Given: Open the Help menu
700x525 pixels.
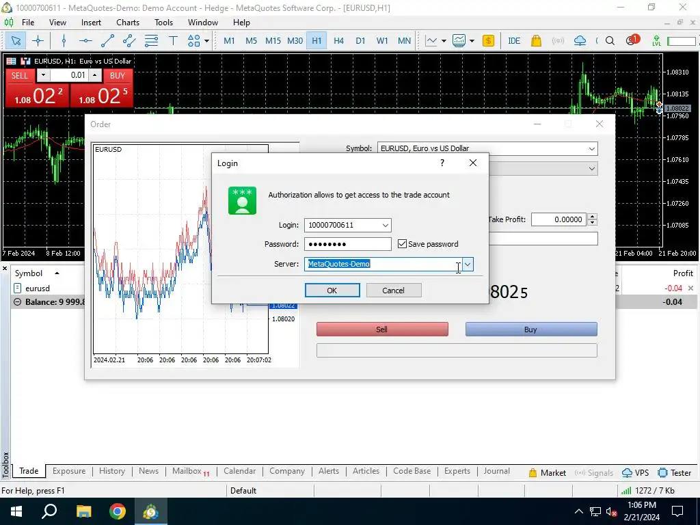Looking at the screenshot, I should tap(241, 23).
